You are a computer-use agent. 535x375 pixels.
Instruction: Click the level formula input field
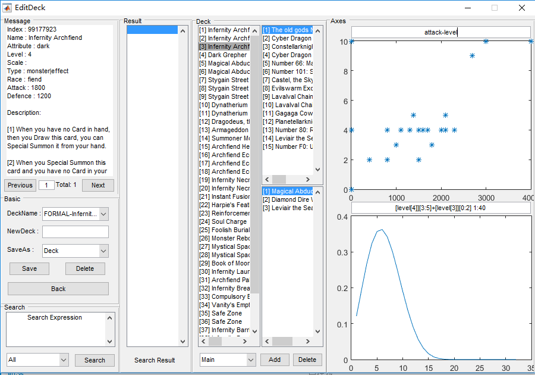coord(441,208)
